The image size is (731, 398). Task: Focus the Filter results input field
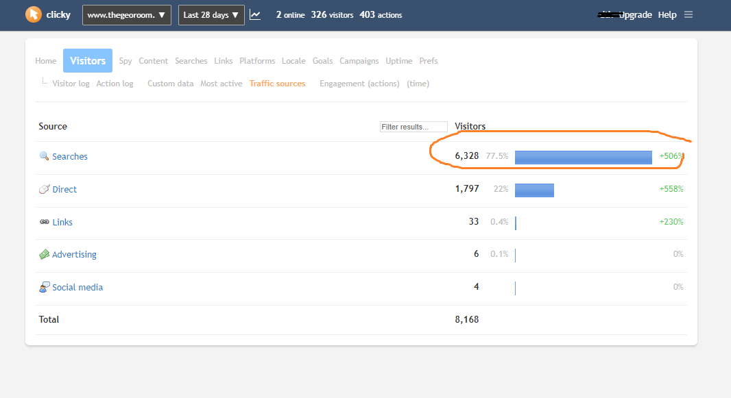pos(414,127)
